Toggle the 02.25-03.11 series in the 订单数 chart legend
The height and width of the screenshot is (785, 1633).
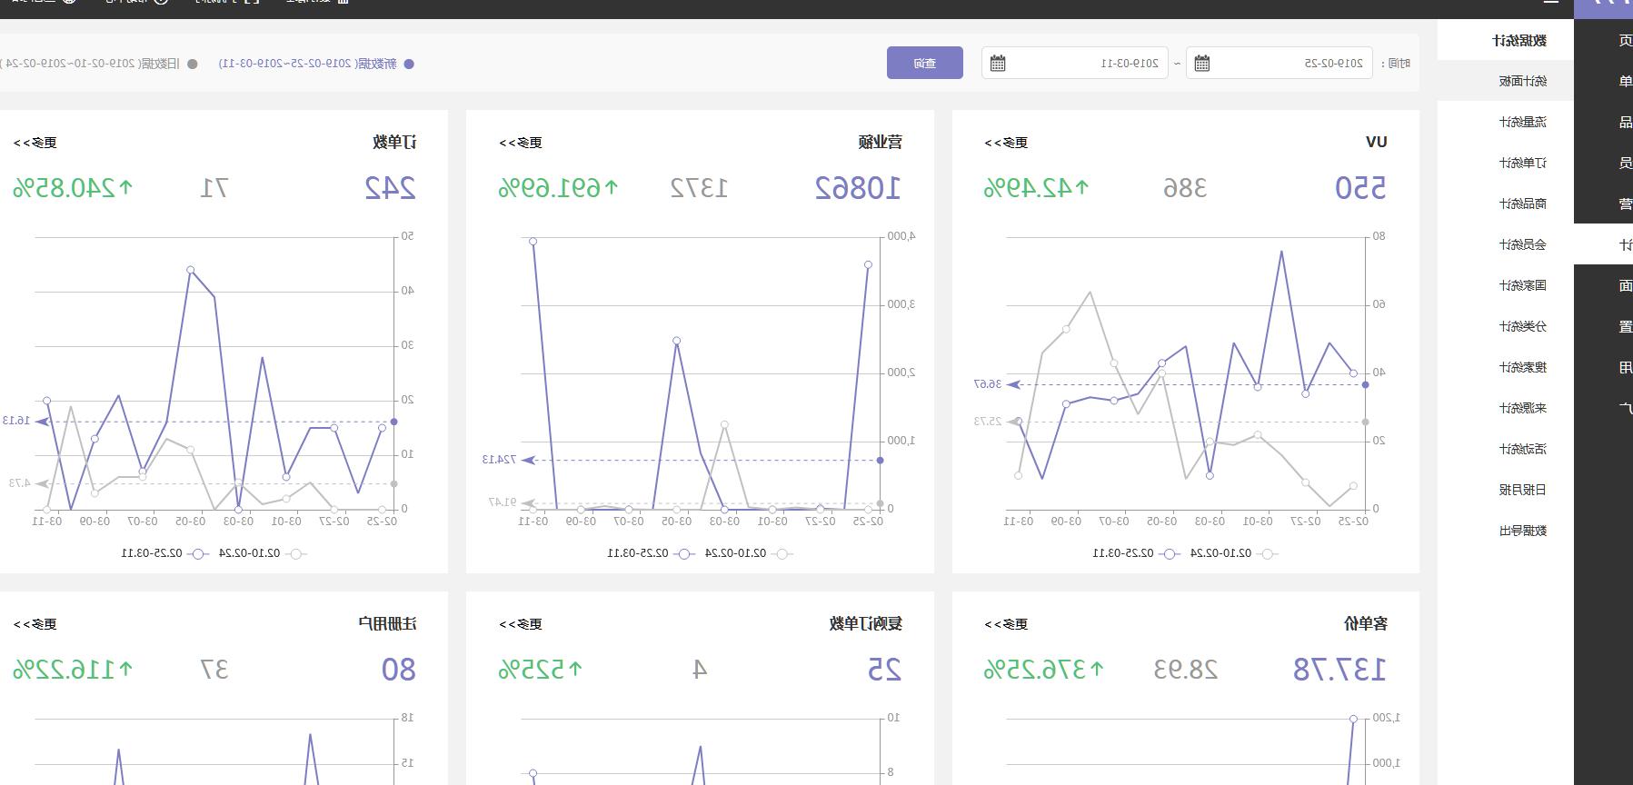pos(164,553)
